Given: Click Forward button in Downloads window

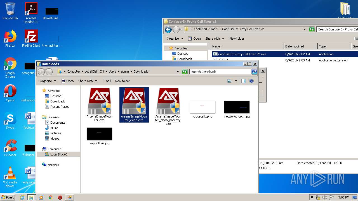Looking at the screenshot, I should click(x=49, y=72).
